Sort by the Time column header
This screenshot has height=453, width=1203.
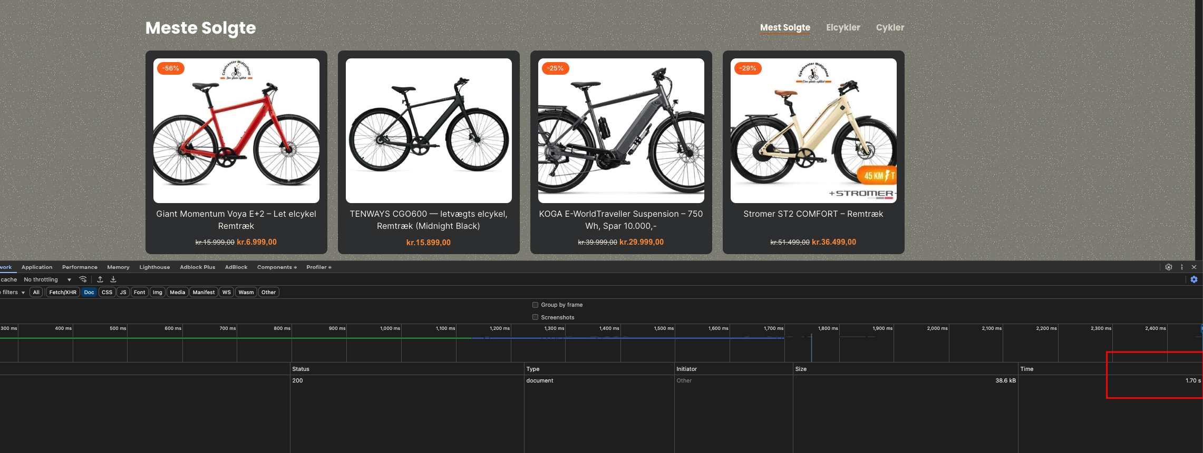1110,369
